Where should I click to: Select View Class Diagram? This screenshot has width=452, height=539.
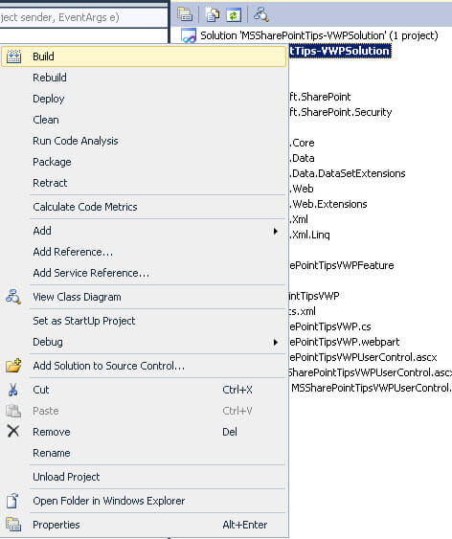pyautogui.click(x=144, y=297)
